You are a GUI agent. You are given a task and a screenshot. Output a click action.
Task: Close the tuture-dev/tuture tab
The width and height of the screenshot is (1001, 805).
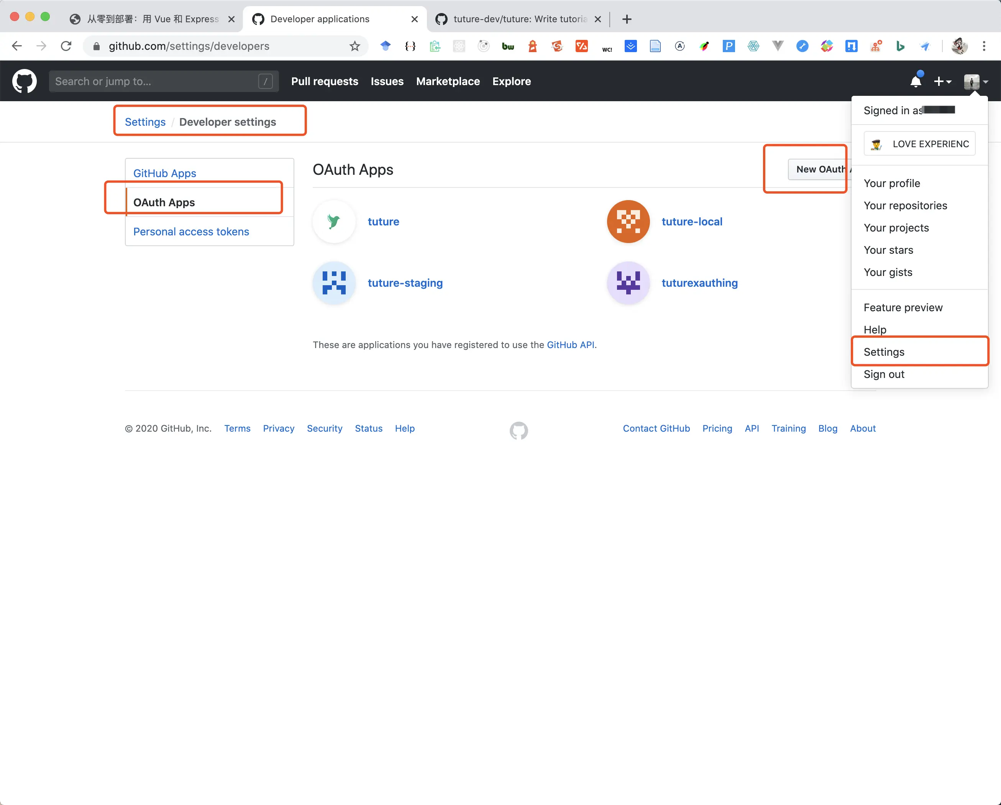[598, 19]
